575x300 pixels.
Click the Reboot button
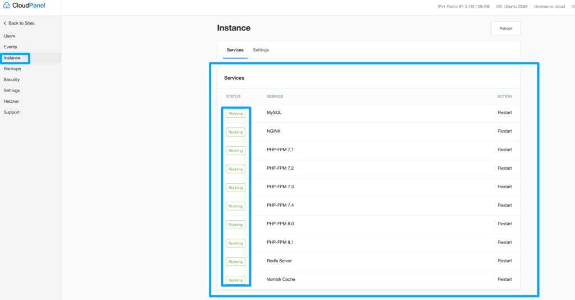pos(506,28)
